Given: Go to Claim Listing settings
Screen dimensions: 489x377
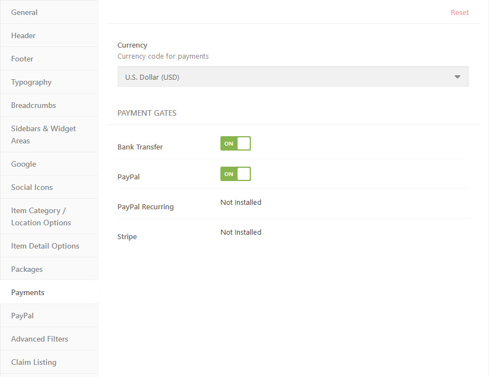Looking at the screenshot, I should [x=49, y=362].
